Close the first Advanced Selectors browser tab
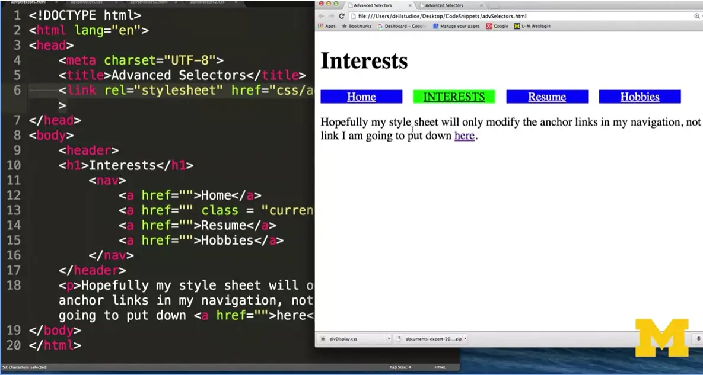 coord(410,5)
